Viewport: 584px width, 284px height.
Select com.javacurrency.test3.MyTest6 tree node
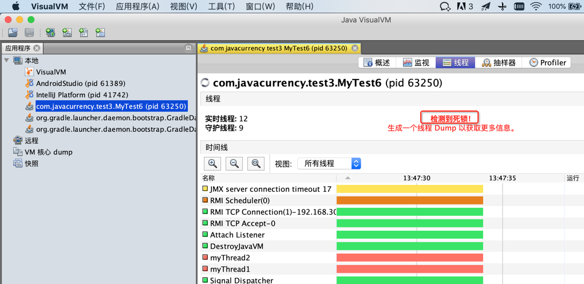[112, 107]
